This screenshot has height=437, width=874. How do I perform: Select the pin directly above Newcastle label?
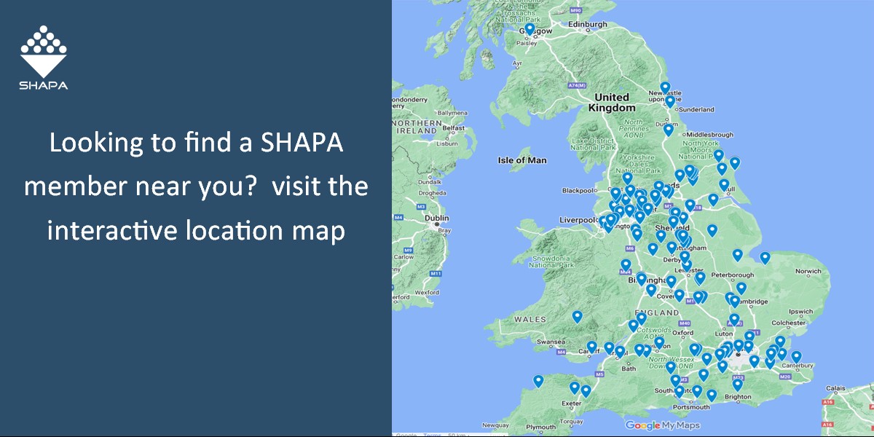tap(665, 87)
